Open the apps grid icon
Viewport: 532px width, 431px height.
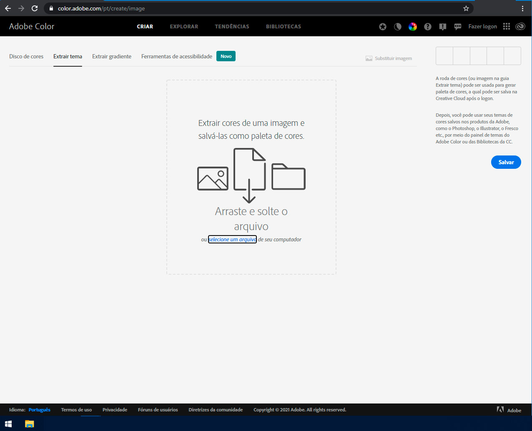pos(507,26)
